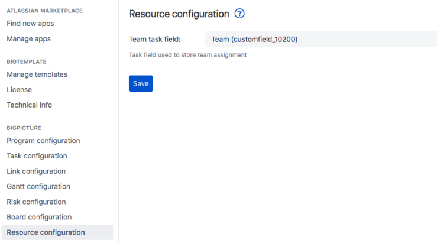This screenshot has width=437, height=243.
Task: Click the Resource configuration page heading
Action: pyautogui.click(x=179, y=14)
